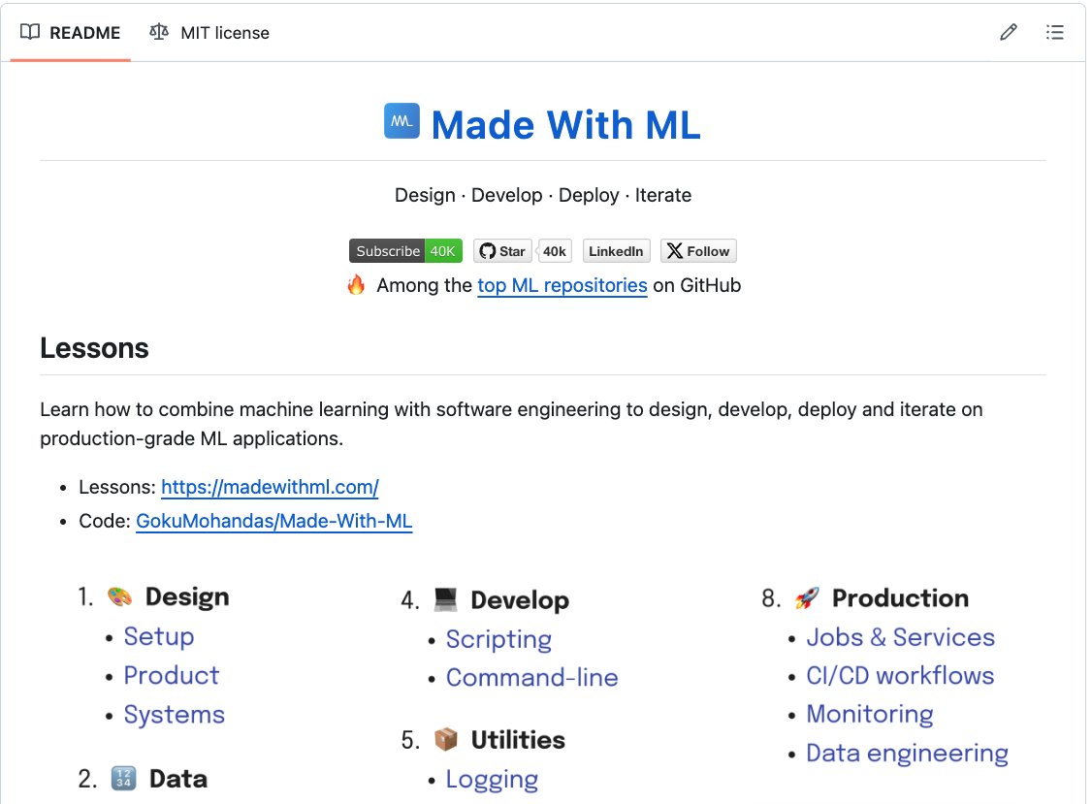Open the top ML repositories link

(562, 286)
